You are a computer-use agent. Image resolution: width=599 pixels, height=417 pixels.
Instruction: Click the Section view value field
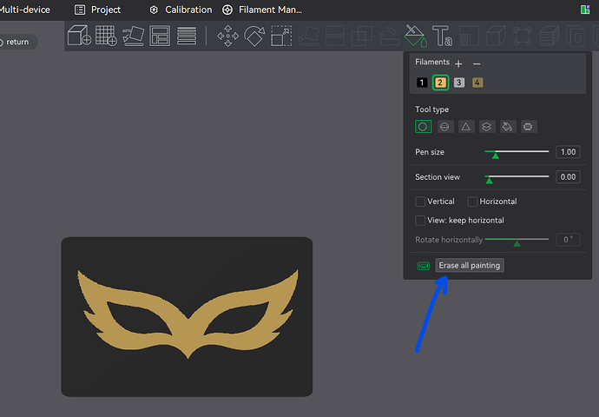coord(568,177)
